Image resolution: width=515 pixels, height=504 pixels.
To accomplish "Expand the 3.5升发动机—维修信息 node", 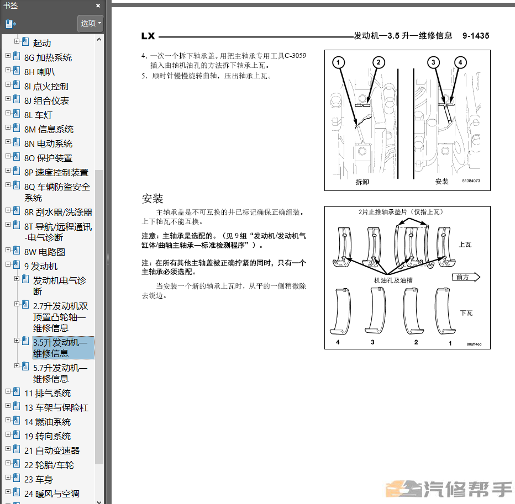I will [x=17, y=340].
